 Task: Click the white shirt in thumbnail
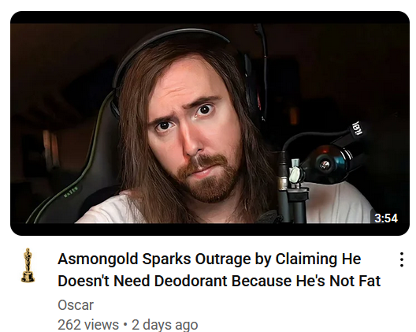337,203
